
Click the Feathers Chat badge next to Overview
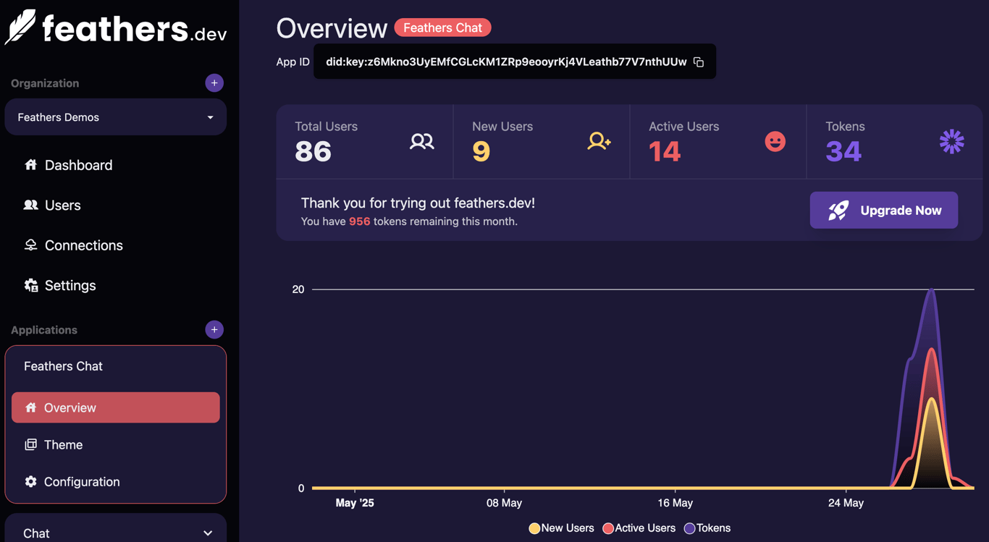pyautogui.click(x=442, y=27)
